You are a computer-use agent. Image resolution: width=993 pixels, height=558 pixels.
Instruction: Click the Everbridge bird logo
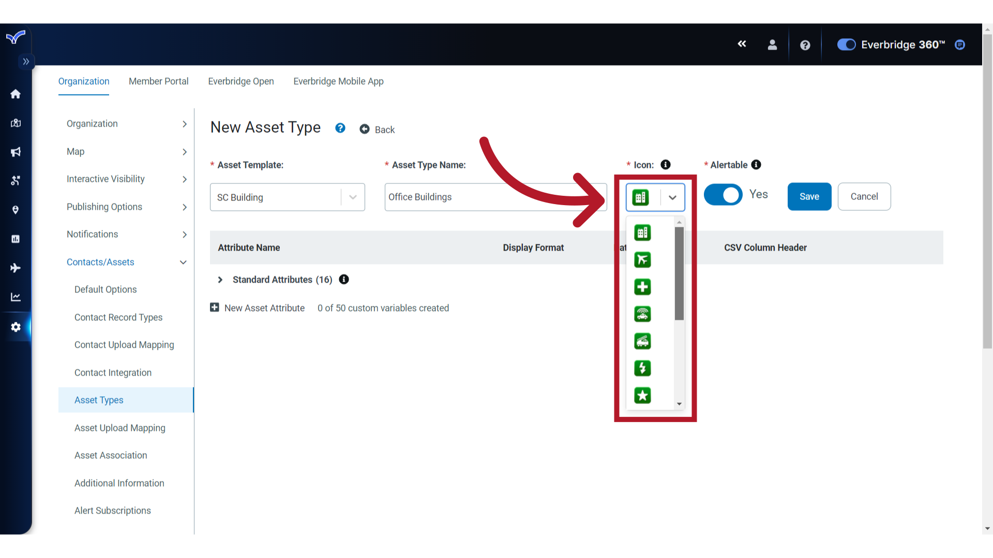(16, 37)
